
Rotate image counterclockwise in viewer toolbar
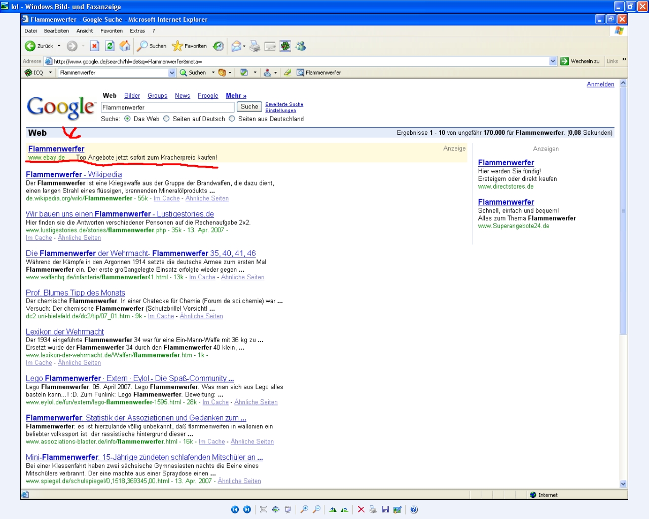tap(345, 509)
